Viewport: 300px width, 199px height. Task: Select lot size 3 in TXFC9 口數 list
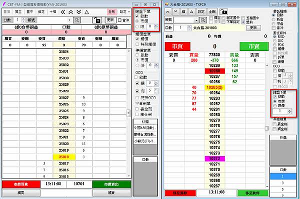(283, 183)
